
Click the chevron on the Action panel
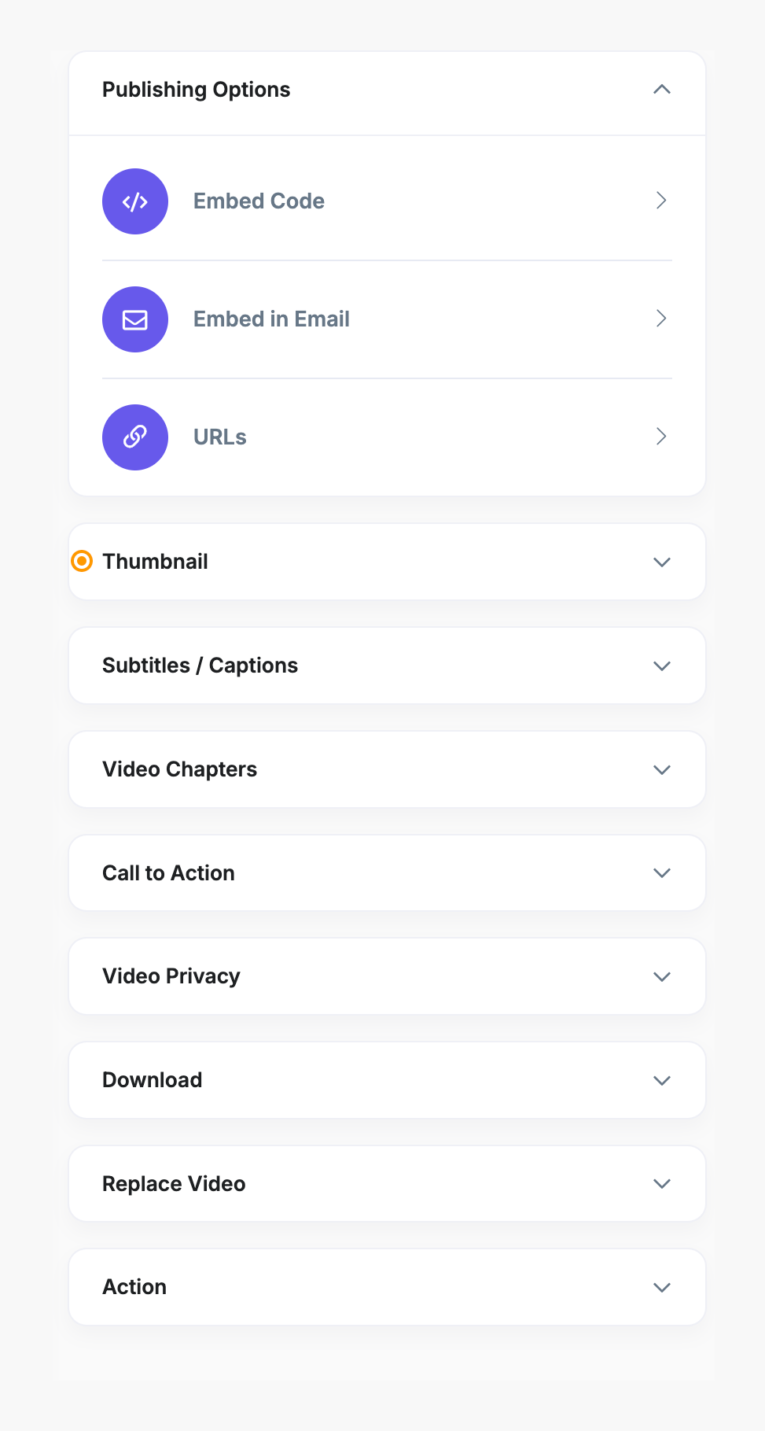point(661,1287)
